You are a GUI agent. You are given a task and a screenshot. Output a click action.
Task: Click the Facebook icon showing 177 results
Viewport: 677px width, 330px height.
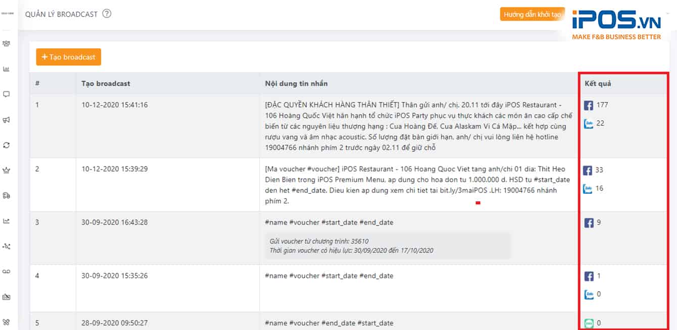tap(589, 105)
